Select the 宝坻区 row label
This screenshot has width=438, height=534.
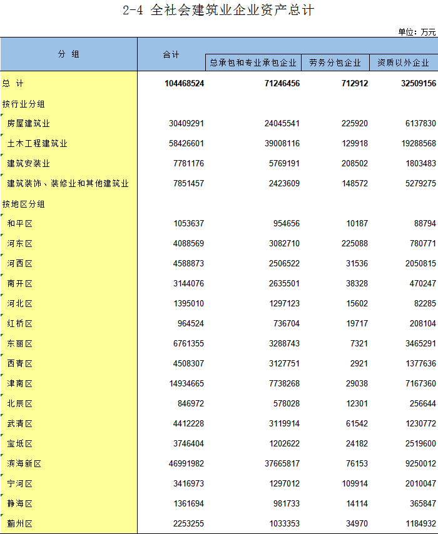(x=20, y=444)
